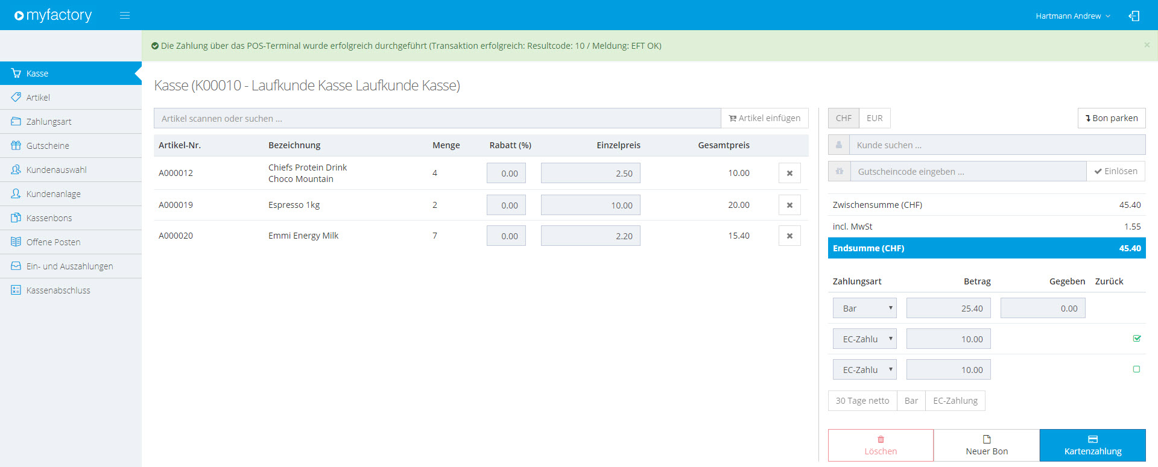Click the gift icon beside Gutscheincode
The image size is (1158, 467).
pyautogui.click(x=839, y=172)
